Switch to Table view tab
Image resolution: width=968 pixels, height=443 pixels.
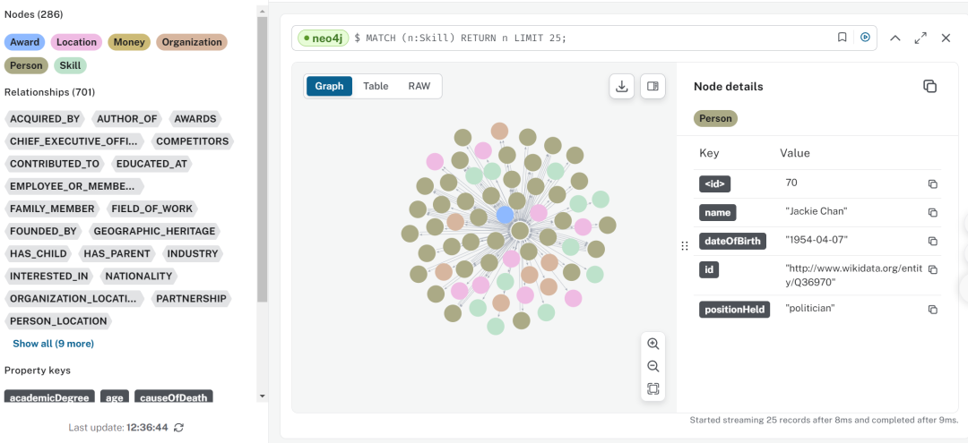[x=376, y=86]
